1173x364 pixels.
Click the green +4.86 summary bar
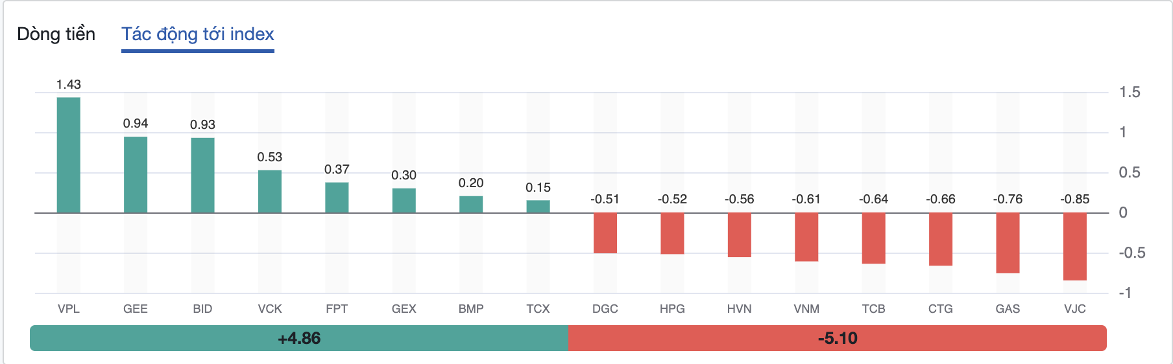pos(299,338)
